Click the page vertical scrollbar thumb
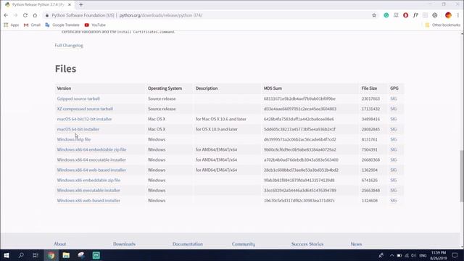 462,176
